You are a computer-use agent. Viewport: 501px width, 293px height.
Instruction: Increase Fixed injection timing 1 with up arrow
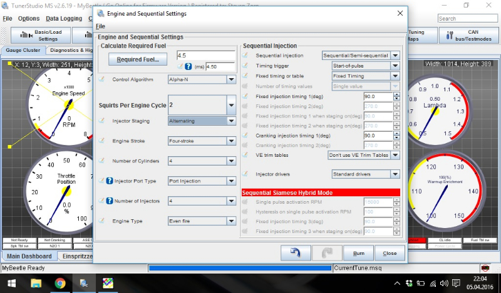[x=396, y=94]
